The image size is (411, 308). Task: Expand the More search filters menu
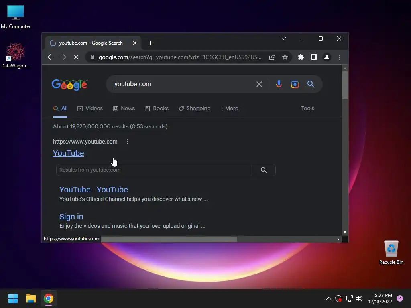click(229, 108)
